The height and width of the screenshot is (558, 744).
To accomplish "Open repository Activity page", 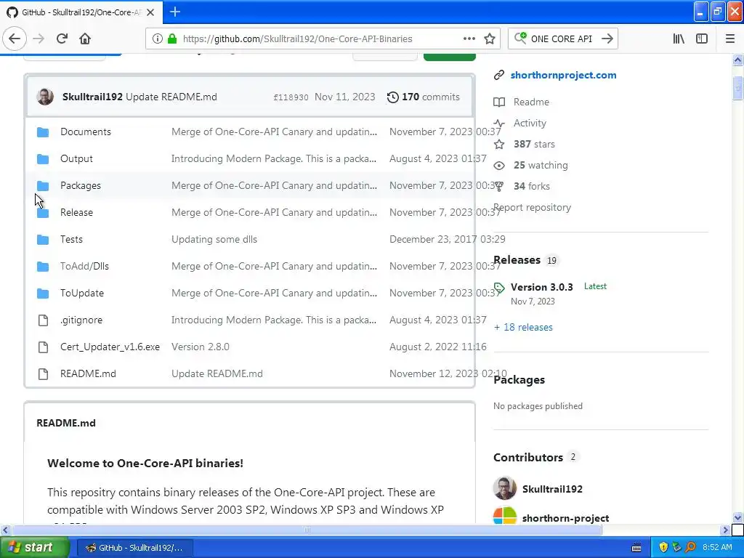I will [530, 123].
